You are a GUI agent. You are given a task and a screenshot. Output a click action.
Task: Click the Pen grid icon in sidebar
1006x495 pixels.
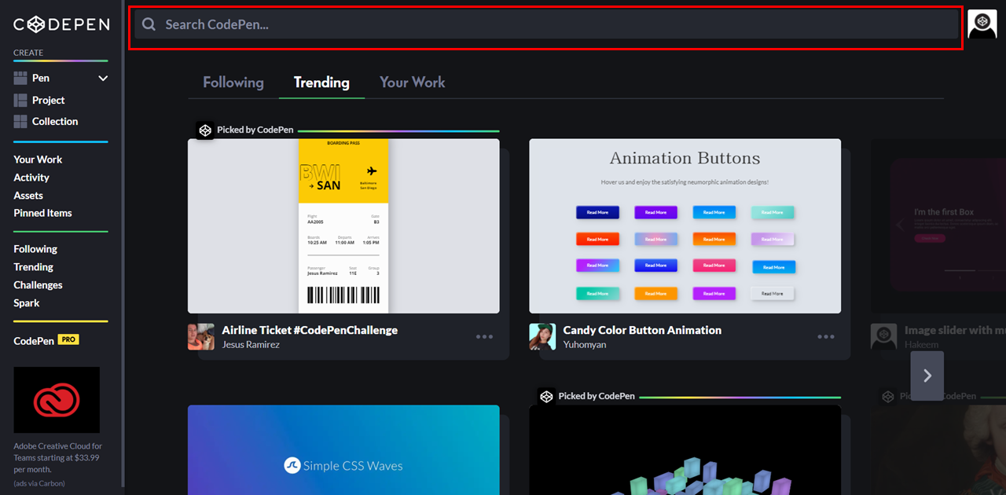tap(20, 78)
